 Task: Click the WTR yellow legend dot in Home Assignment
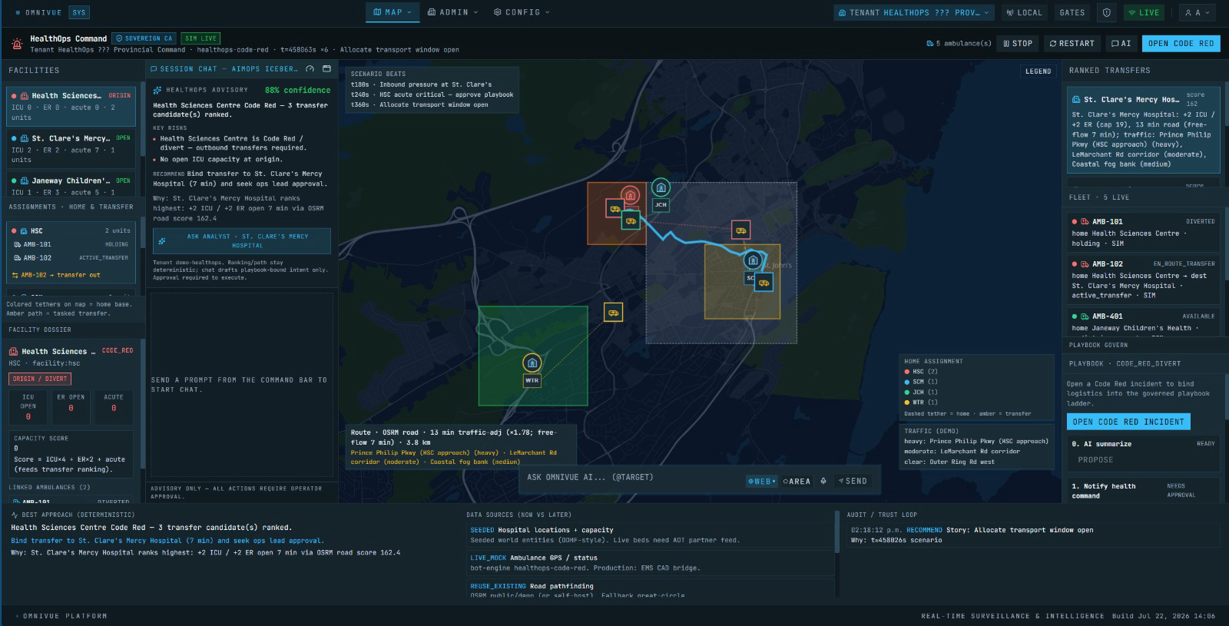[x=907, y=402]
